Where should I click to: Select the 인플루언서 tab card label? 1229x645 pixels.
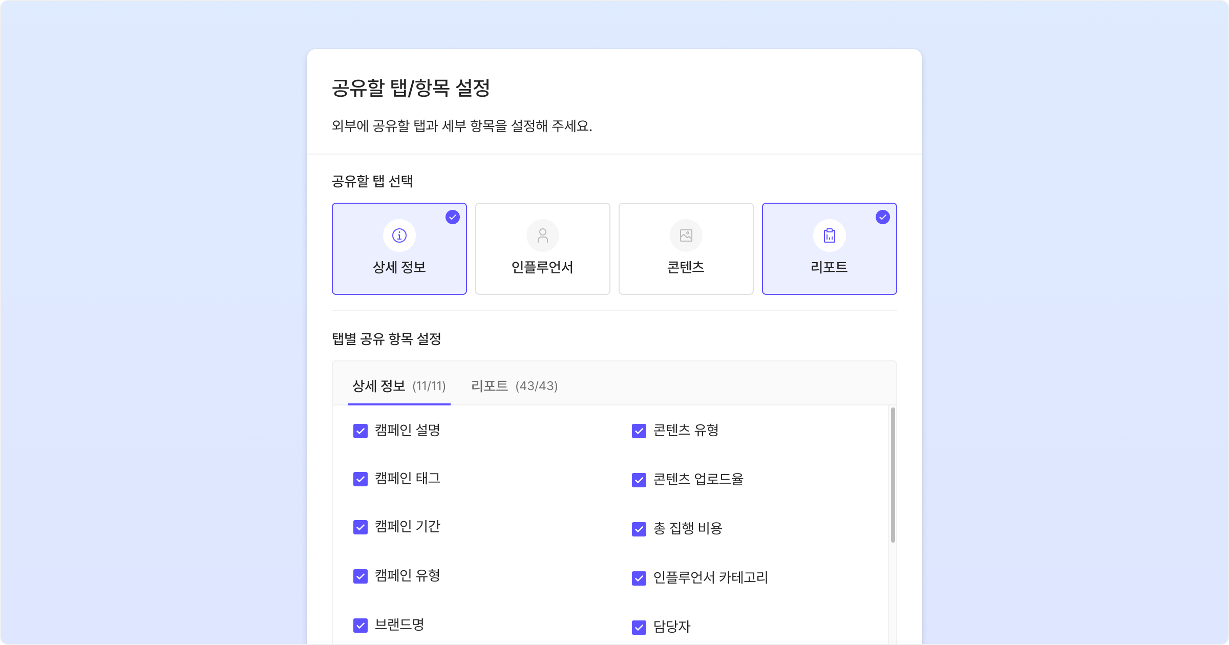(x=542, y=267)
